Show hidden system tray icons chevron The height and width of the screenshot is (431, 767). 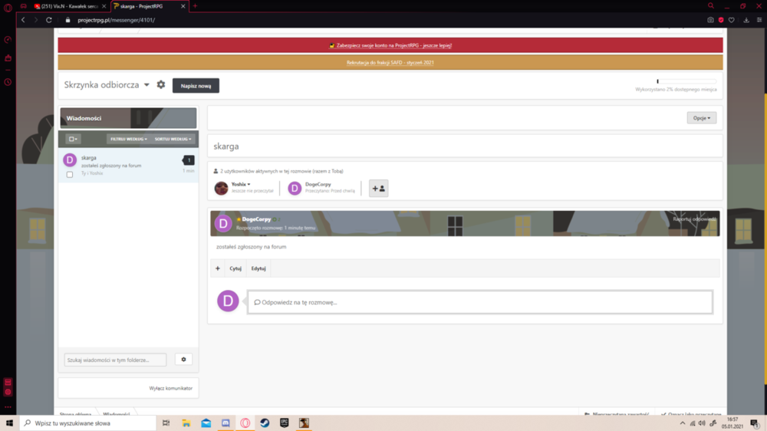pyautogui.click(x=683, y=423)
